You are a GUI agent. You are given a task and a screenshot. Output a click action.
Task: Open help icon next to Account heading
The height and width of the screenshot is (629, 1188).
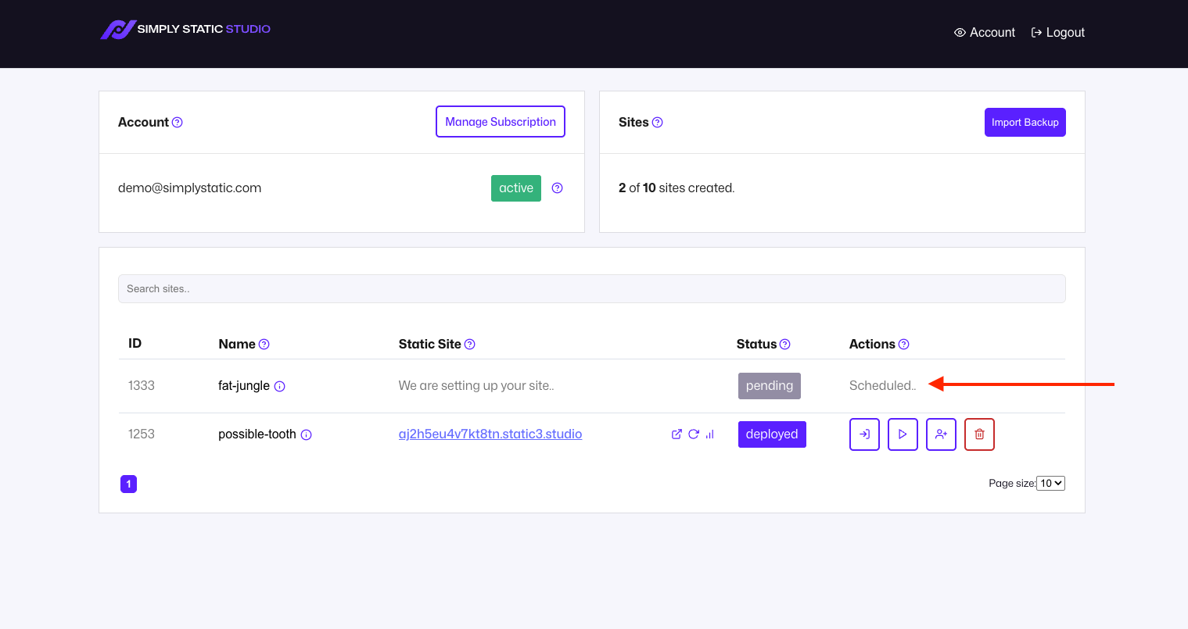(x=178, y=123)
